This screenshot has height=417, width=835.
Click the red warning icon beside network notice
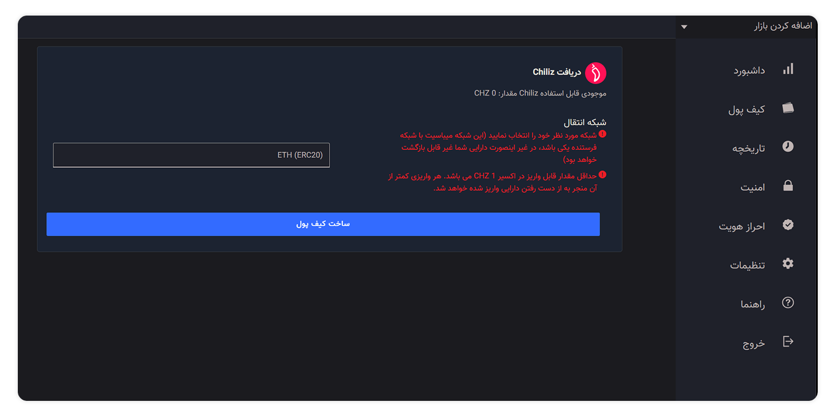[602, 135]
